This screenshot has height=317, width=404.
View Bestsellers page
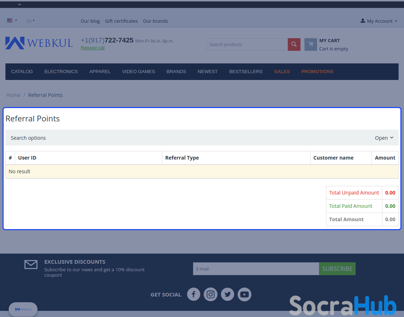click(x=246, y=72)
